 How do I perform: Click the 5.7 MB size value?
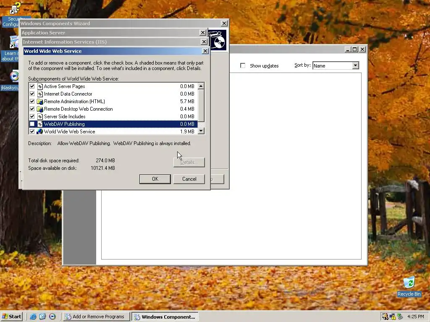pyautogui.click(x=187, y=101)
